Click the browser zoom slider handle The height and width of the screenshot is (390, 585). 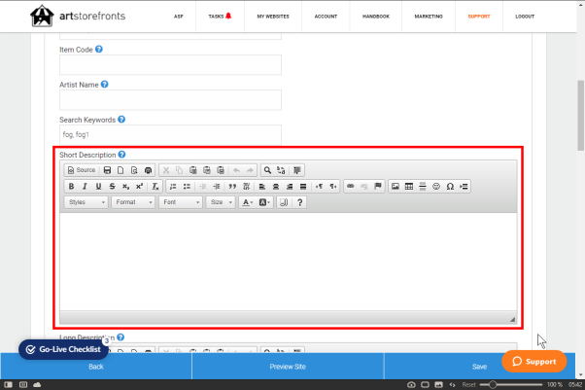coord(493,384)
